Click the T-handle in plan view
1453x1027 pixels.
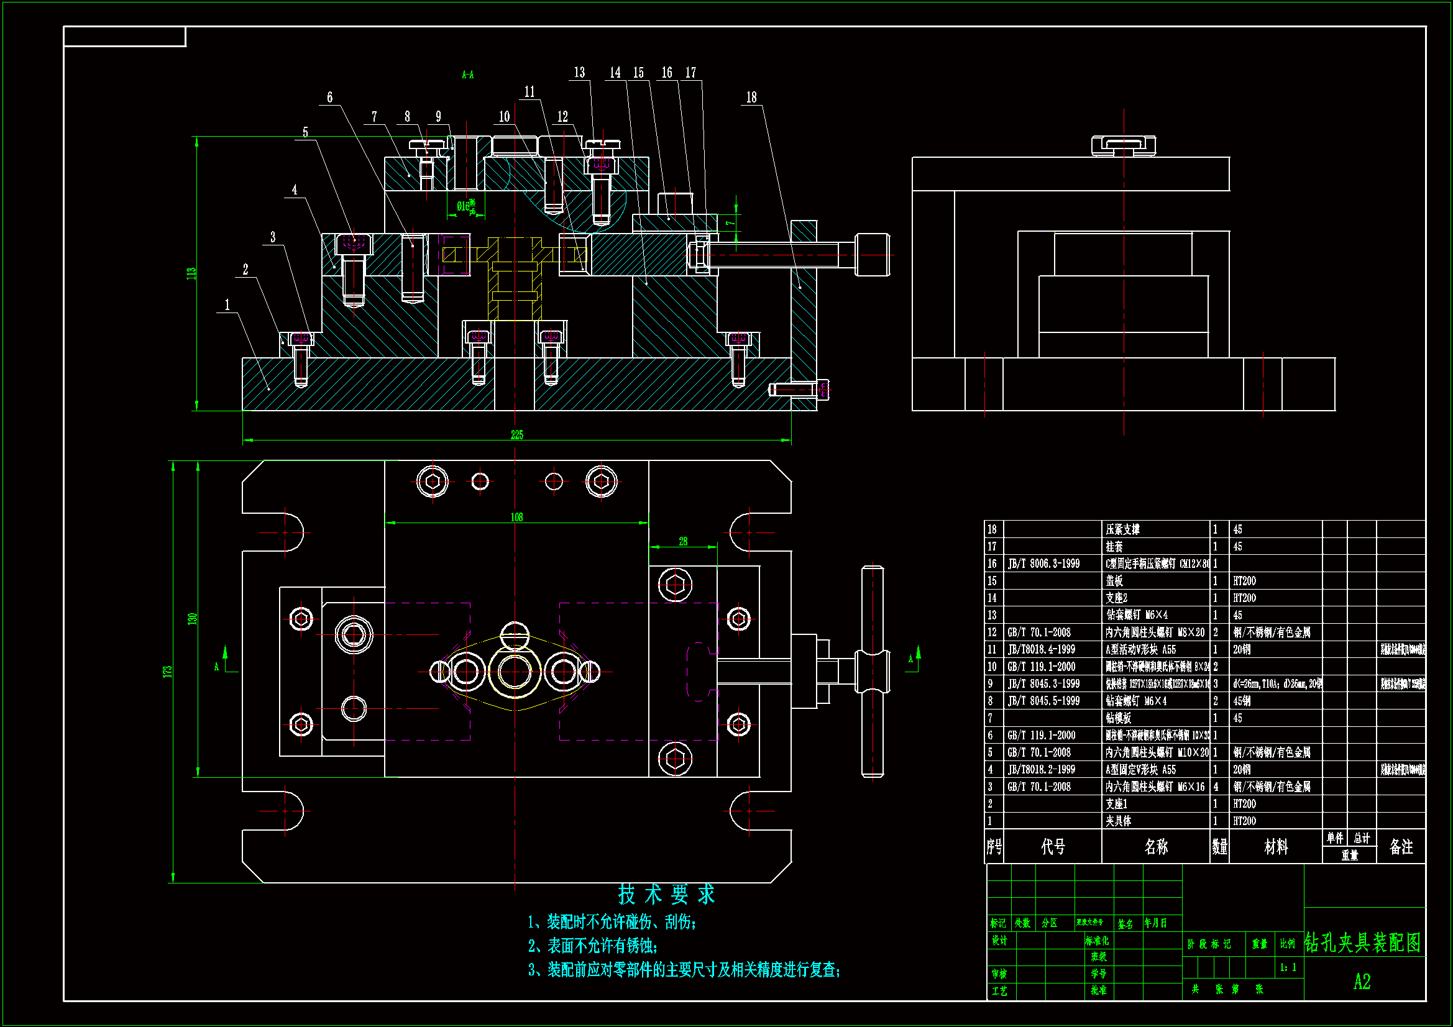(872, 672)
